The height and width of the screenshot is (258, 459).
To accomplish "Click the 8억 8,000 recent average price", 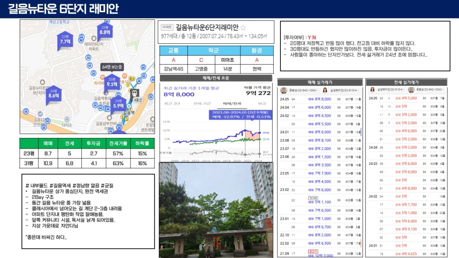I will pyautogui.click(x=179, y=94).
